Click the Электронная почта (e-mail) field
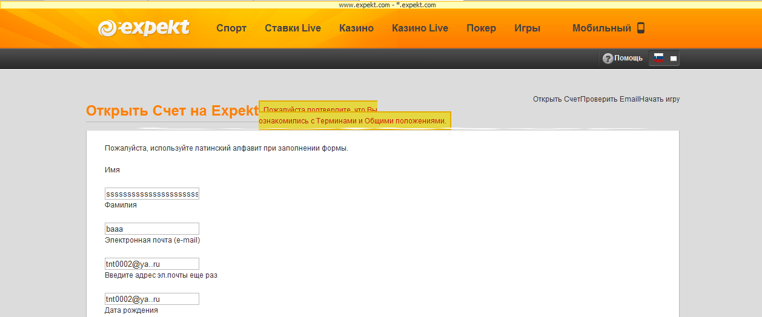The height and width of the screenshot is (317, 762). [x=152, y=264]
